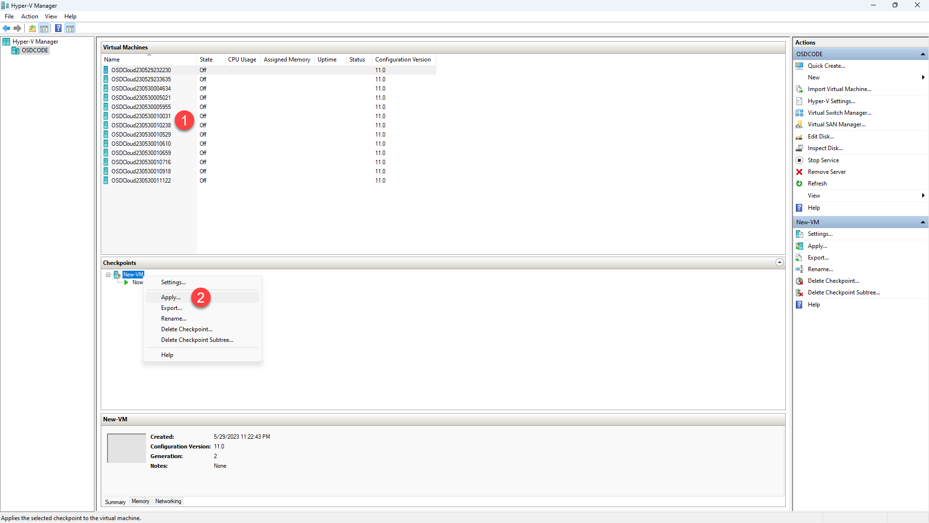Collapse the OSDCODE actions section
Image resolution: width=929 pixels, height=523 pixels.
pyautogui.click(x=923, y=54)
